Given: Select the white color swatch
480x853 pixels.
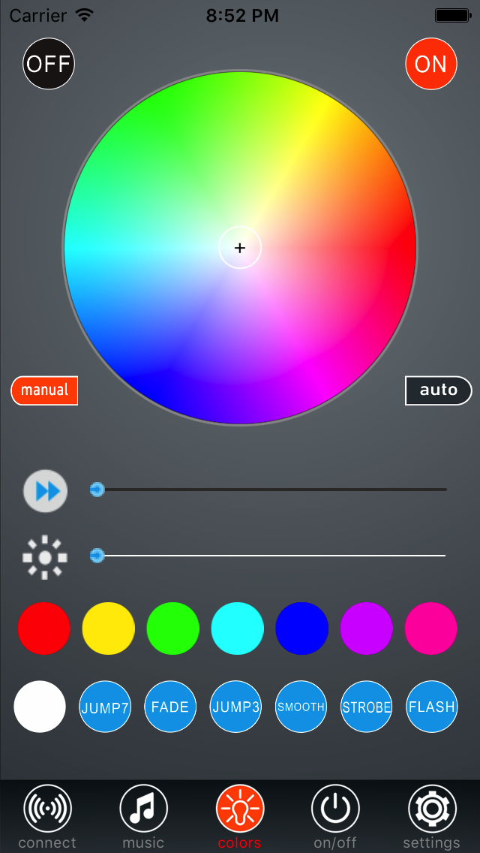Looking at the screenshot, I should click(40, 707).
